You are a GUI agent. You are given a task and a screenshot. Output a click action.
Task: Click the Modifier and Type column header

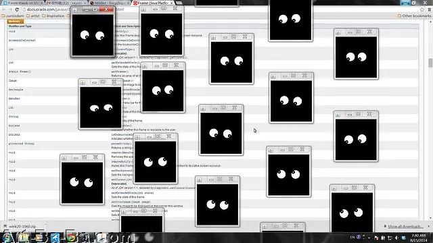click(x=20, y=26)
